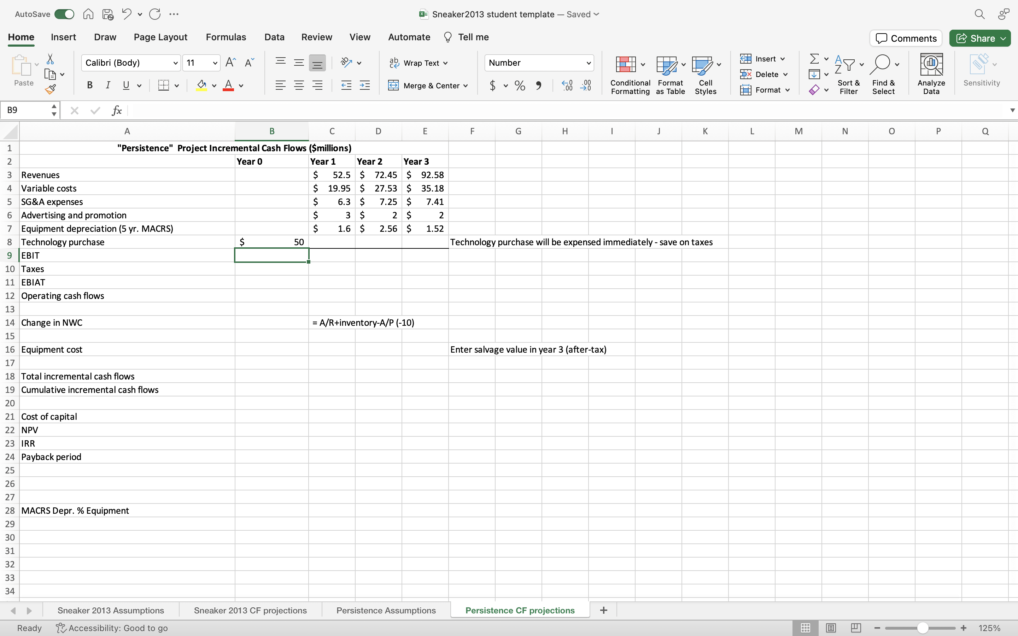Select the Wrap Text tool
This screenshot has width=1018, height=636.
418,62
